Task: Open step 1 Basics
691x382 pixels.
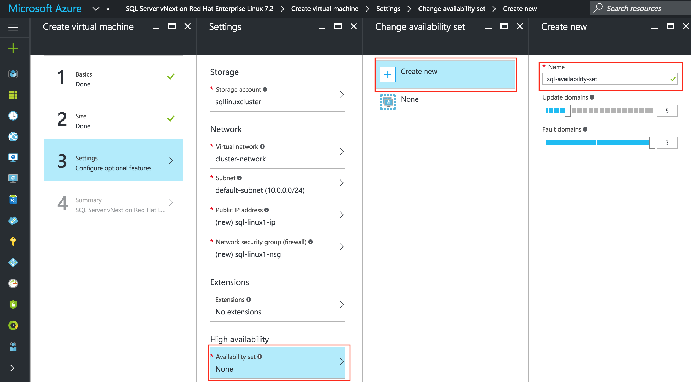Action: pos(113,77)
